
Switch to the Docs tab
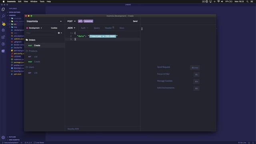[x=122, y=28]
